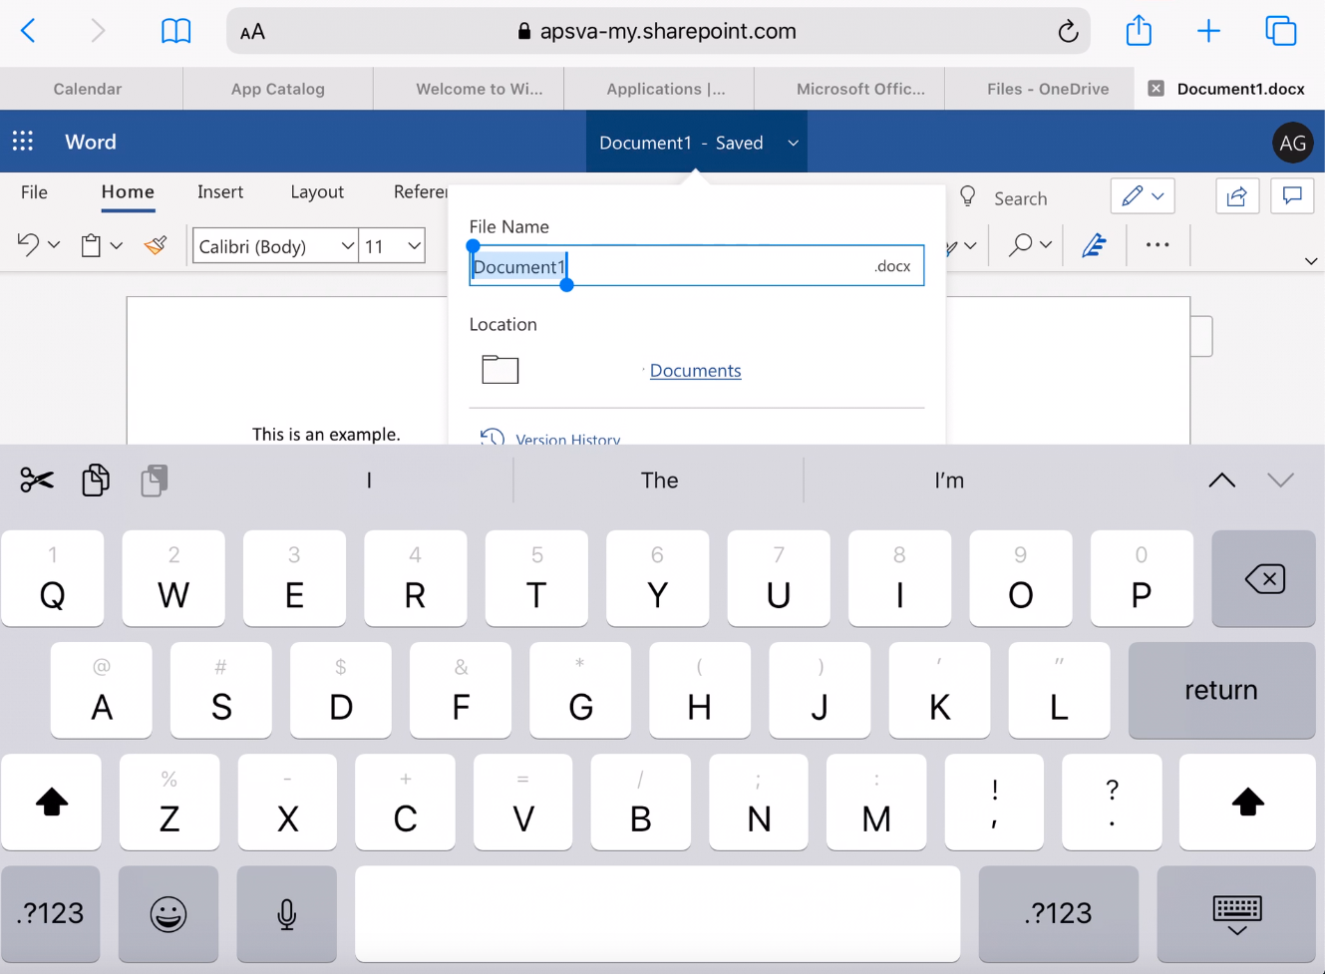Expand the Paste options arrow
The width and height of the screenshot is (1325, 974).
pyautogui.click(x=117, y=245)
